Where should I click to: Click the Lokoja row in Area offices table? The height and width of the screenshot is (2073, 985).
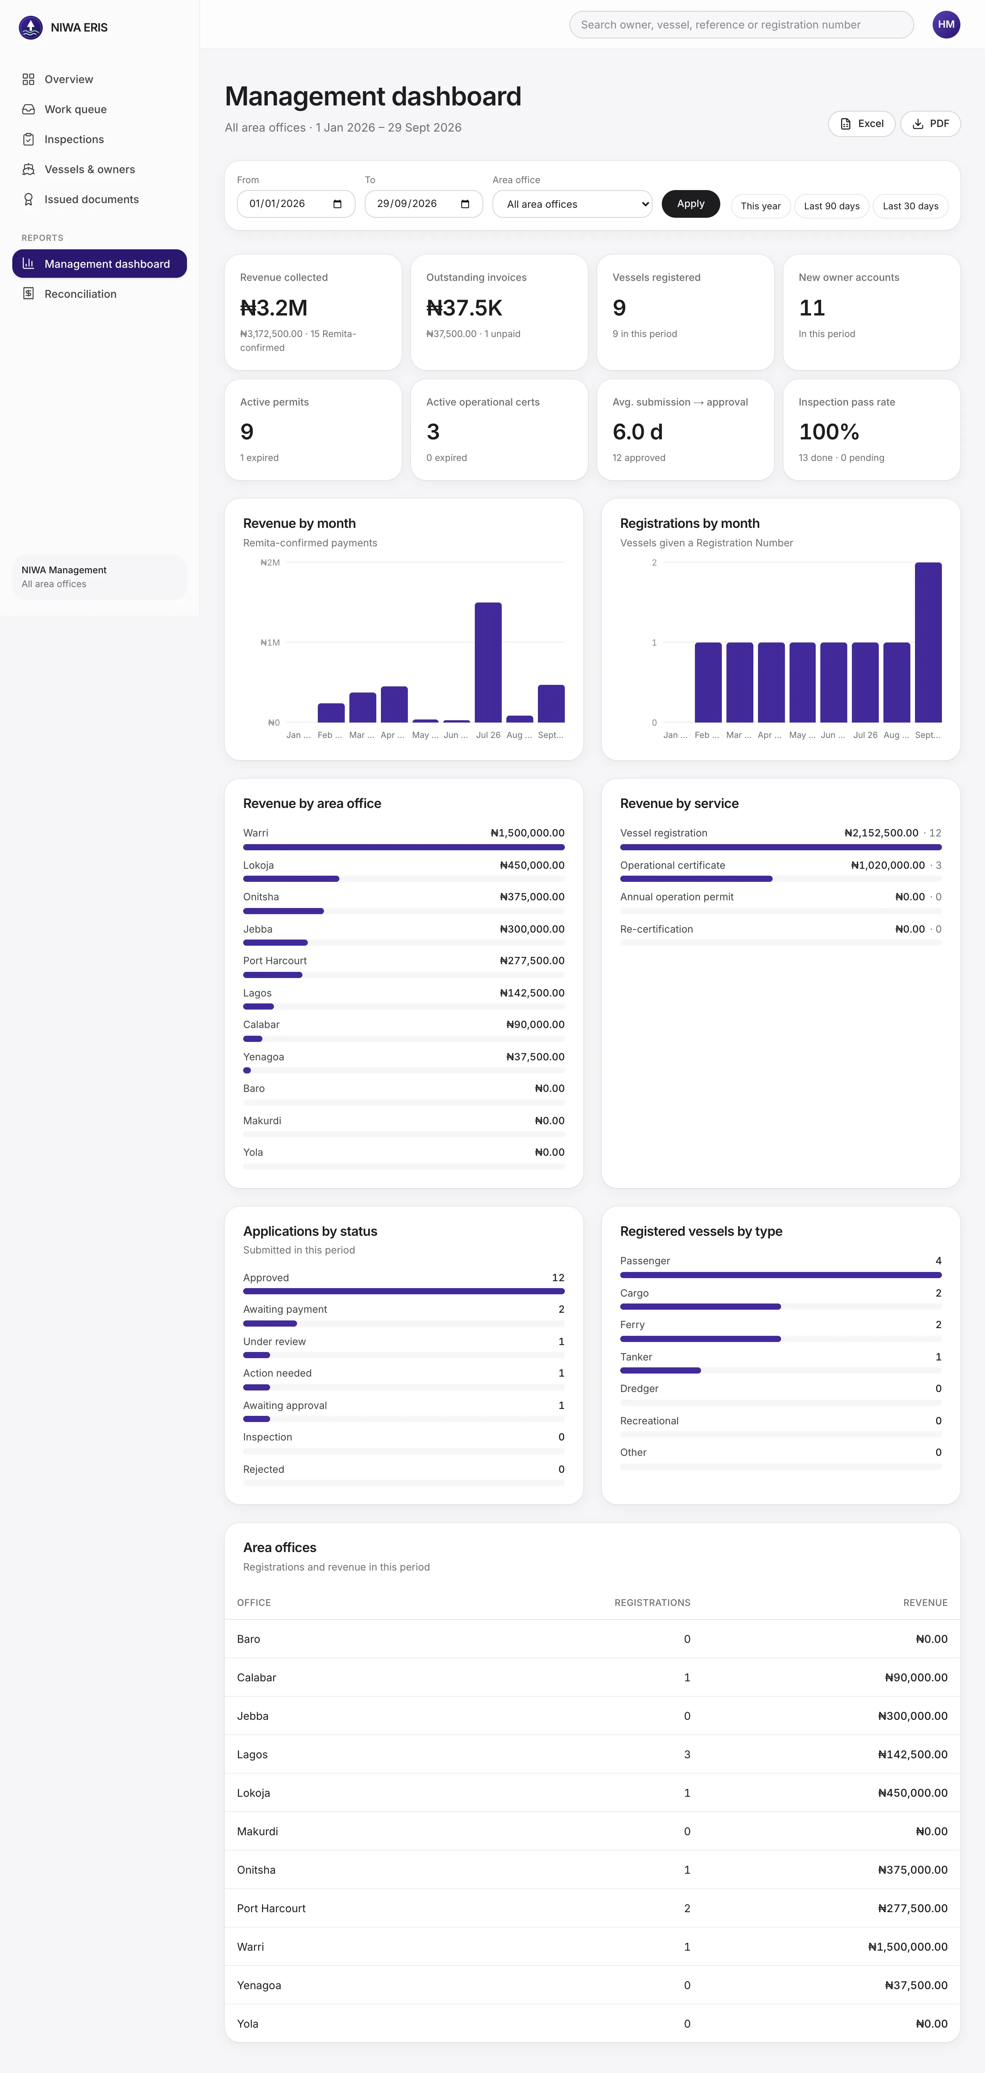pyautogui.click(x=592, y=1793)
